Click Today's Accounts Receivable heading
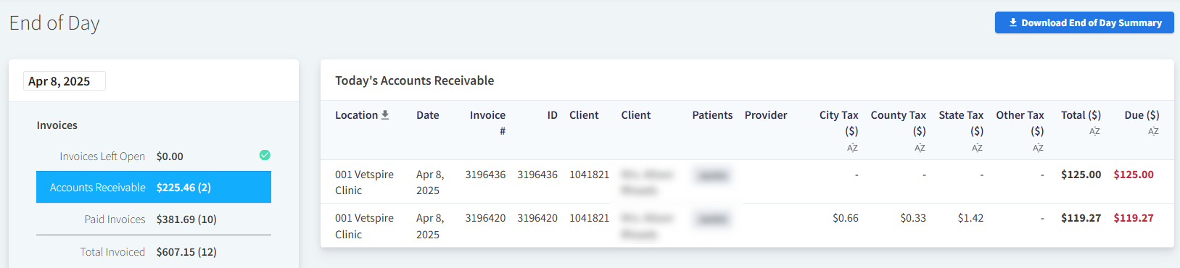 (x=414, y=80)
